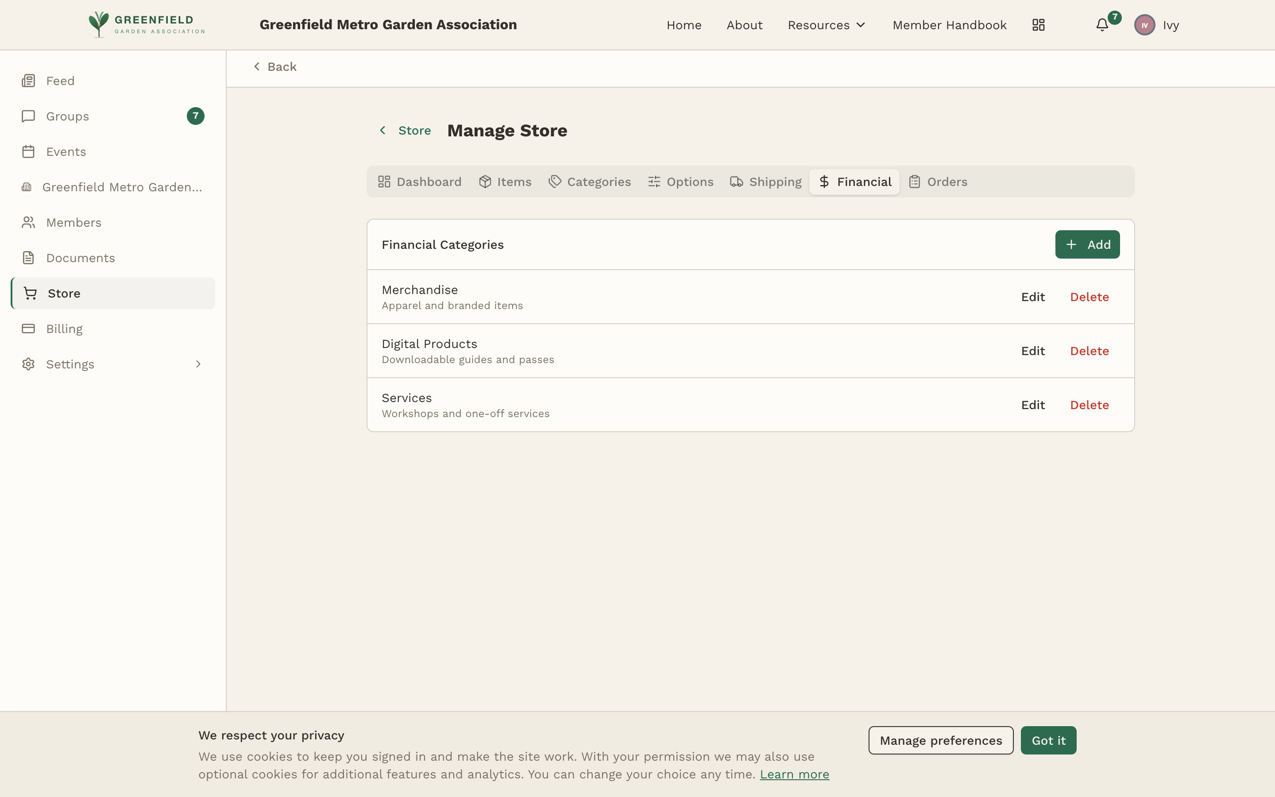Delete the Merchandise category
The image size is (1275, 797).
(x=1090, y=297)
